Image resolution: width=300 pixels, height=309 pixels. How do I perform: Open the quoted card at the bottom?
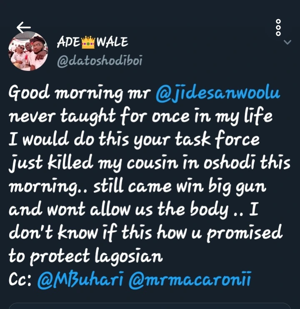(150, 306)
